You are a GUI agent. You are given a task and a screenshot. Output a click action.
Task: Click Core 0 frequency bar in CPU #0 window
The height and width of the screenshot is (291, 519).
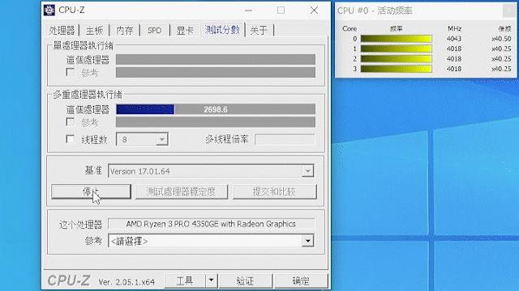pyautogui.click(x=397, y=39)
